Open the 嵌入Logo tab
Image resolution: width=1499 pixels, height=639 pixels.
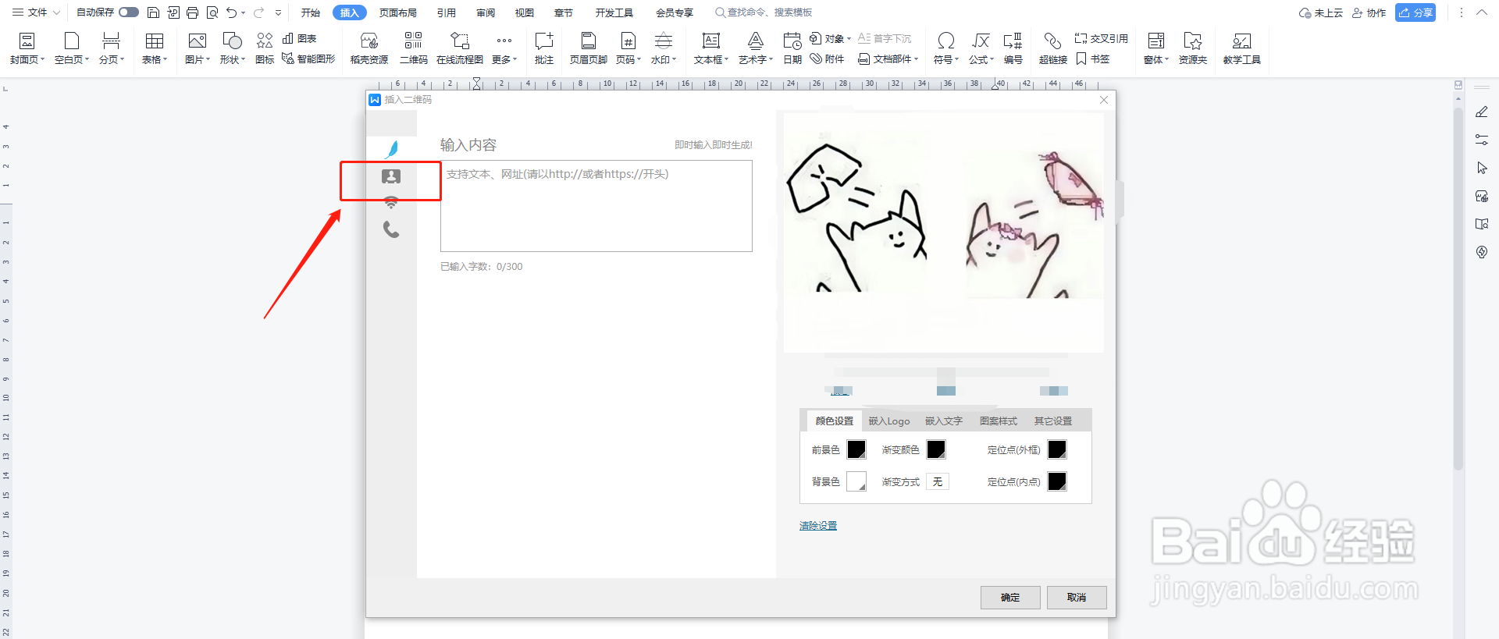[889, 421]
